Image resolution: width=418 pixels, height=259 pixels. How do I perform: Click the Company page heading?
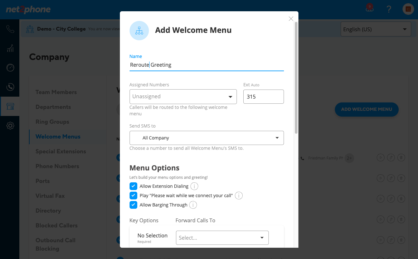coord(49,57)
